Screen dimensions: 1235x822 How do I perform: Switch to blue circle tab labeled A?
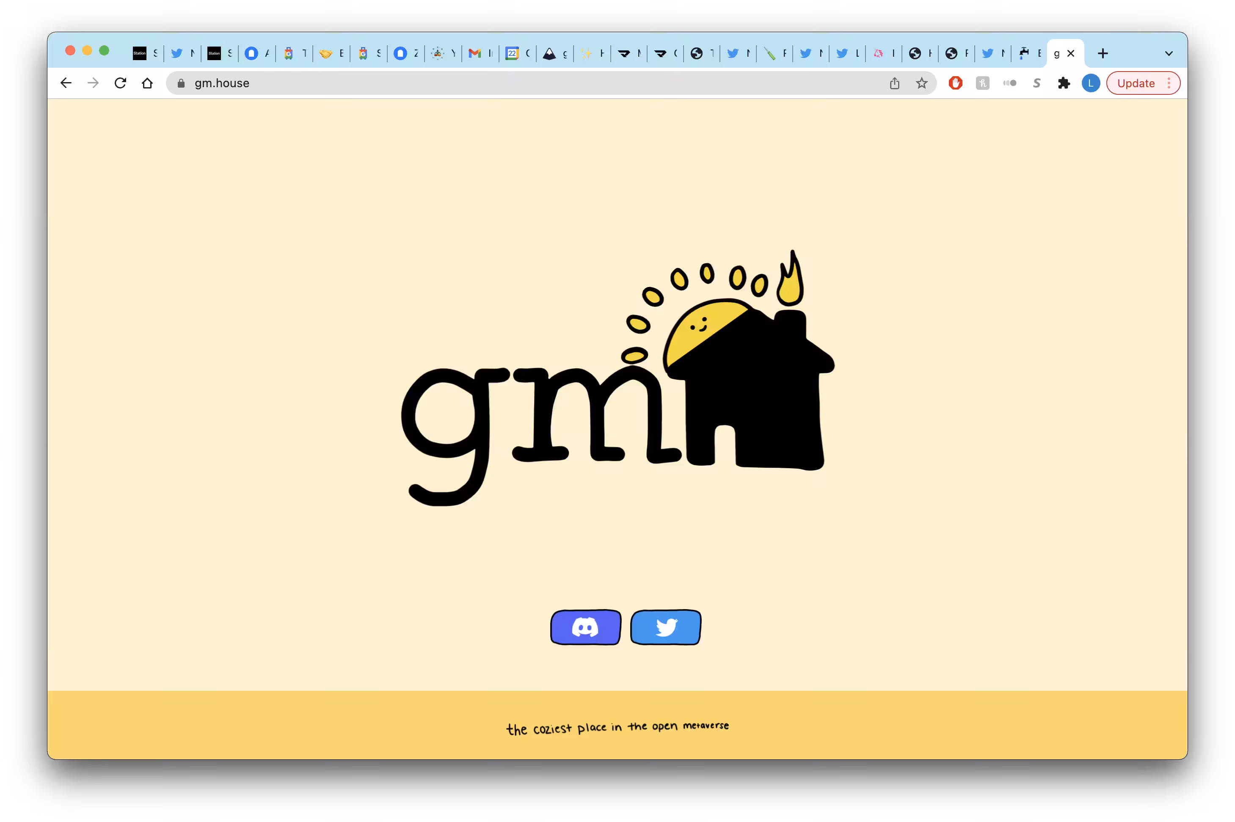(257, 53)
